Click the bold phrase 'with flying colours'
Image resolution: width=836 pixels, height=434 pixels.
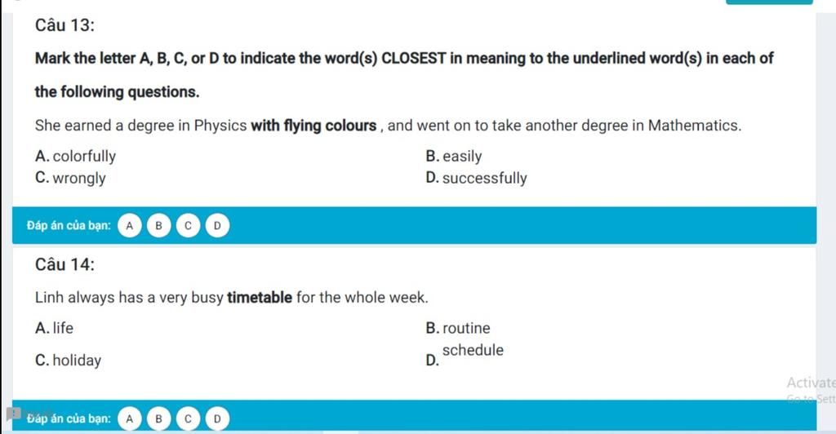313,126
